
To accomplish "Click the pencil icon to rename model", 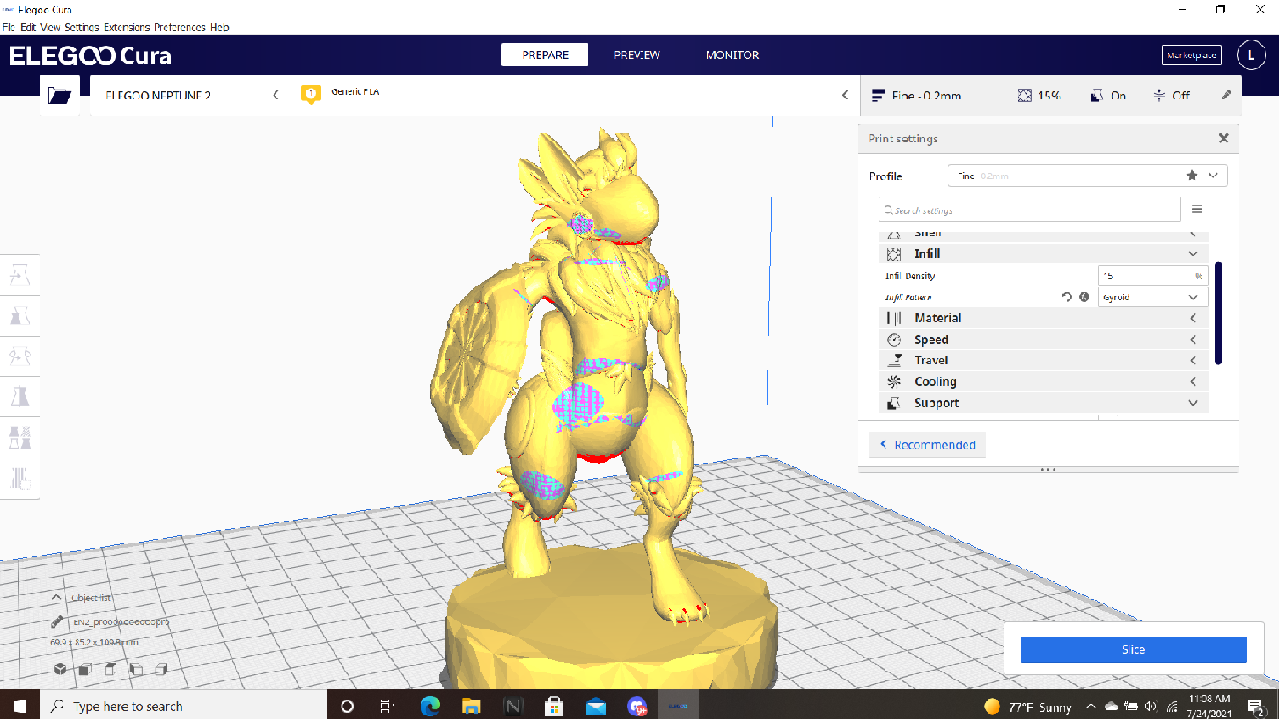I will (58, 621).
